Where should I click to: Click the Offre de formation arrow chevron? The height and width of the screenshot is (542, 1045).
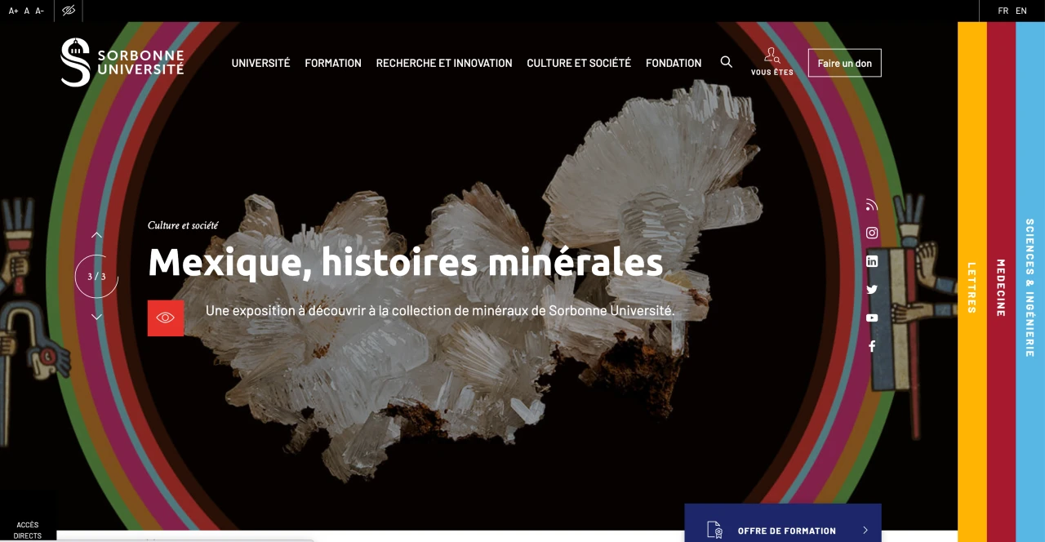point(865,531)
